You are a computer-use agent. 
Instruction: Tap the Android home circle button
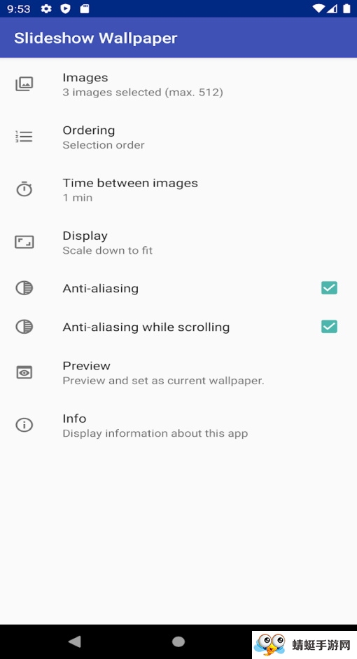tap(178, 641)
